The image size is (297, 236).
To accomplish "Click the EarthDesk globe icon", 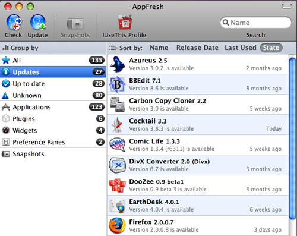I will point(118,206).
